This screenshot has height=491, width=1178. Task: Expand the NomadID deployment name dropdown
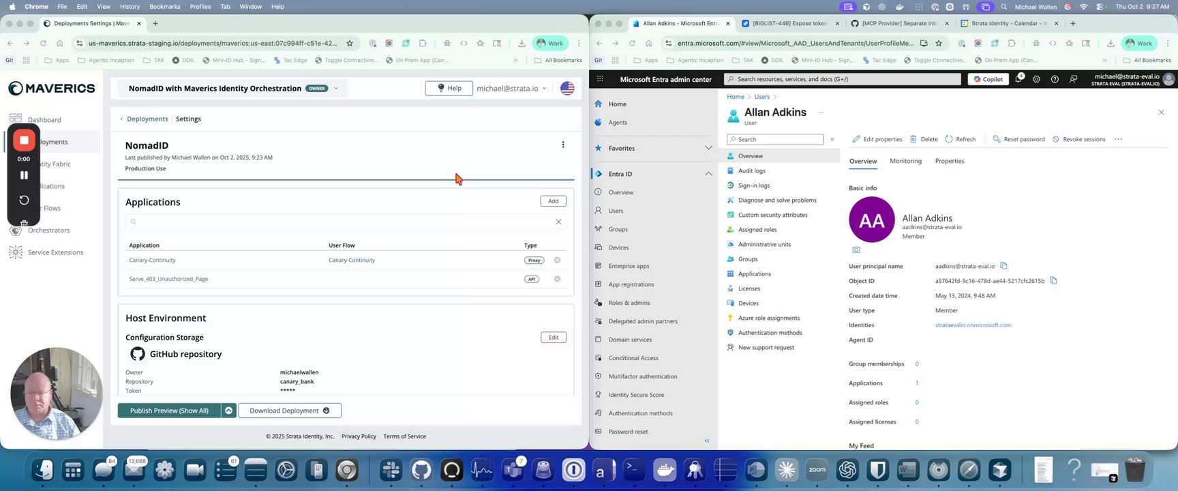[x=336, y=89]
